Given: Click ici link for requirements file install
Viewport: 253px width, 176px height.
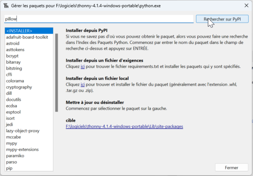Looking at the screenshot, I should point(82,66).
